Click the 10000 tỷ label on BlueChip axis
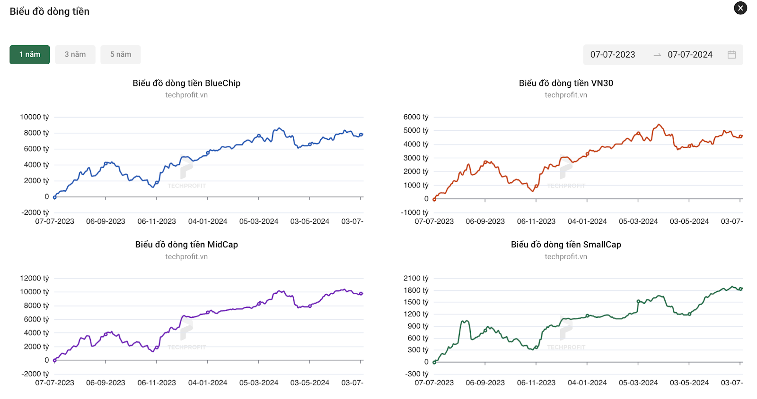757x399 pixels. click(x=35, y=117)
